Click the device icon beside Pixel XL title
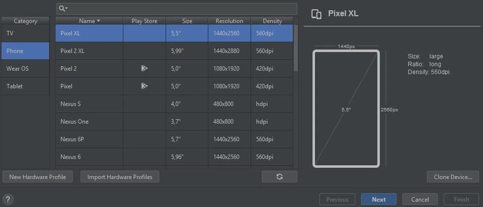Image resolution: width=483 pixels, height=207 pixels. pos(316,14)
